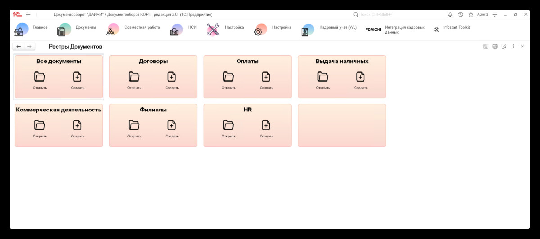
Task: Click the print icon in form toolbar
Action: point(495,46)
